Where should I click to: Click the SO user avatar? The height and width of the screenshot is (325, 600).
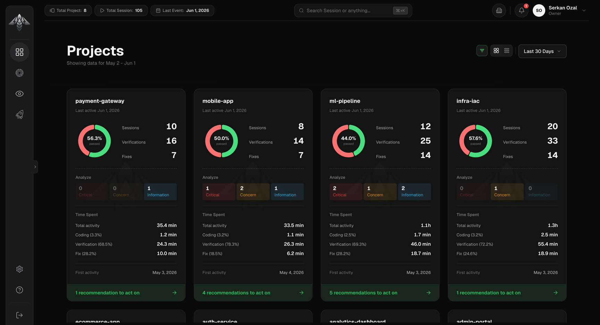(539, 10)
